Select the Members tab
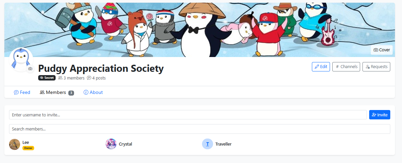 57,92
